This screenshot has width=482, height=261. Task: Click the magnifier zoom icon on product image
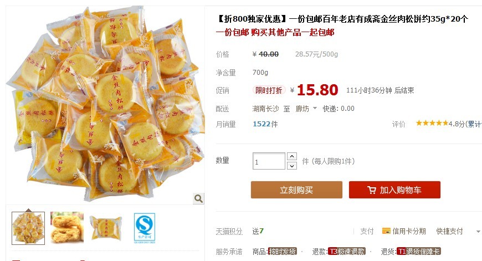[198, 198]
